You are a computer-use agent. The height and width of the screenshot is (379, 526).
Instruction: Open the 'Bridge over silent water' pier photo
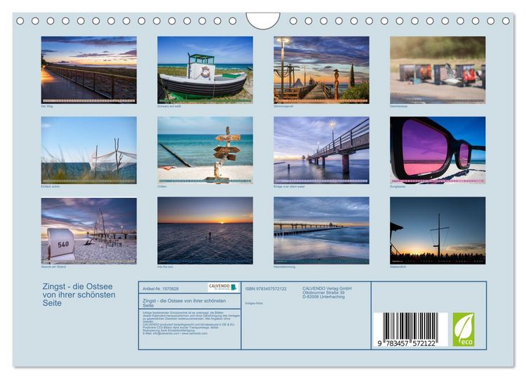(321, 150)
